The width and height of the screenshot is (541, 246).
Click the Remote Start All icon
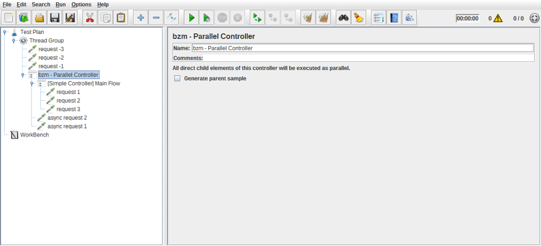coord(257,18)
